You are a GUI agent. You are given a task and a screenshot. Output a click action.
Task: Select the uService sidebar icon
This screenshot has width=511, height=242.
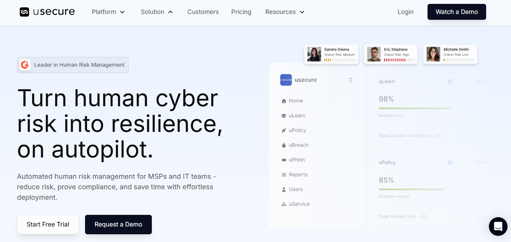point(284,204)
